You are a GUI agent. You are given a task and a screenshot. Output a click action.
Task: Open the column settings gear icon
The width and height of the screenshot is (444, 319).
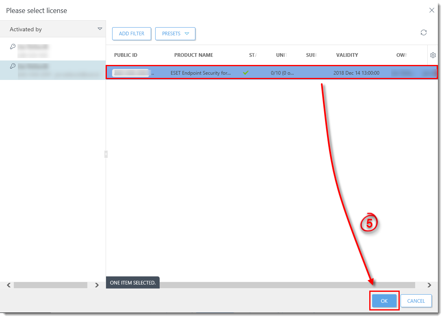pyautogui.click(x=433, y=55)
